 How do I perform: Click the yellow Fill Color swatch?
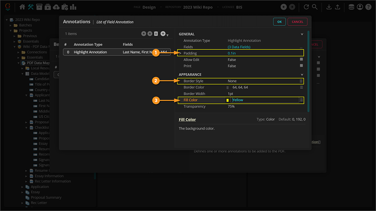coord(227,100)
